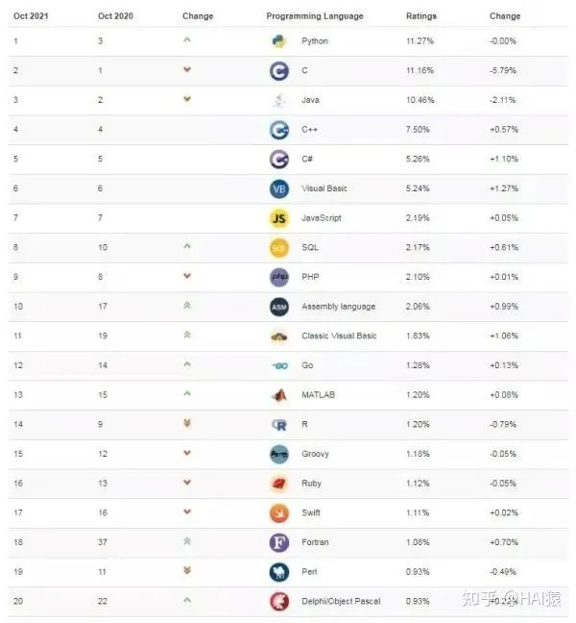Click the double up arrow for Fortran
Viewport: 576px width, 623px height.
coord(187,541)
